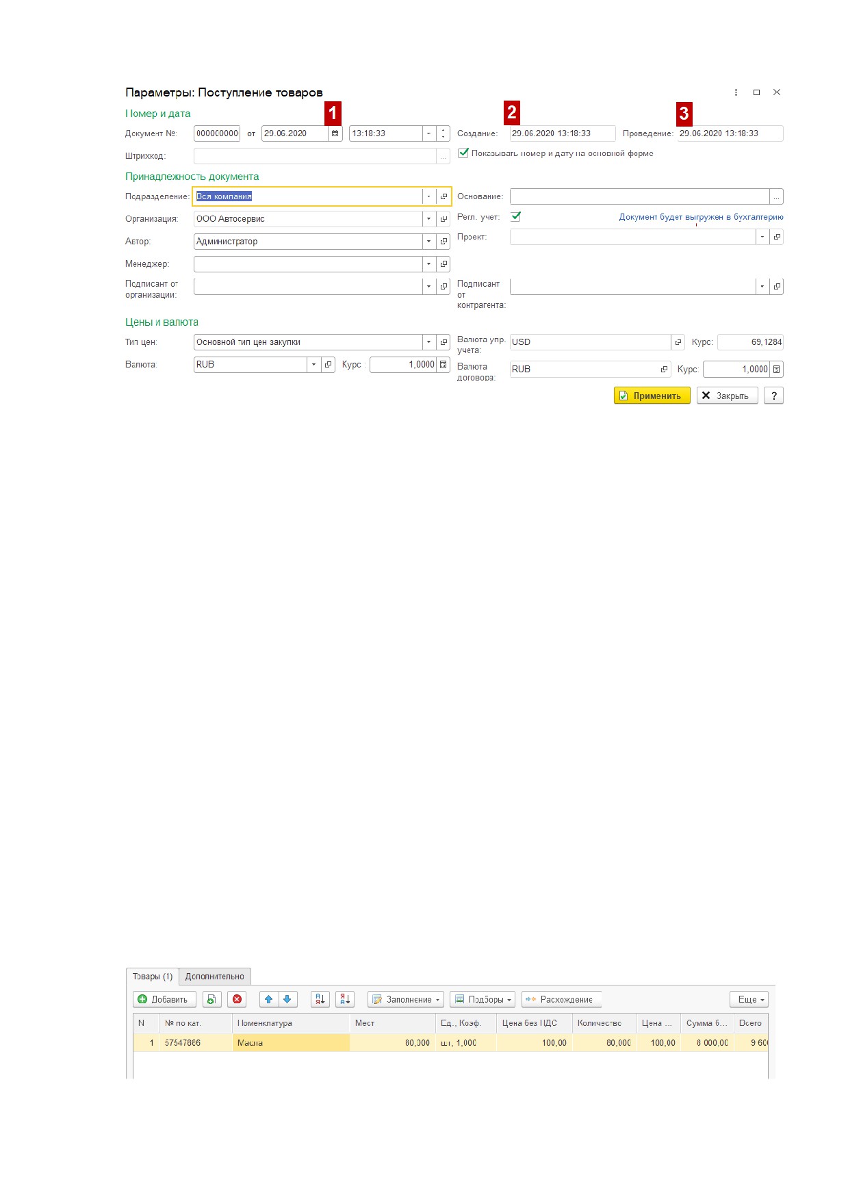Open the Валюта RUB item form icon
Image resolution: width=848 pixels, height=1199 pixels.
[329, 365]
